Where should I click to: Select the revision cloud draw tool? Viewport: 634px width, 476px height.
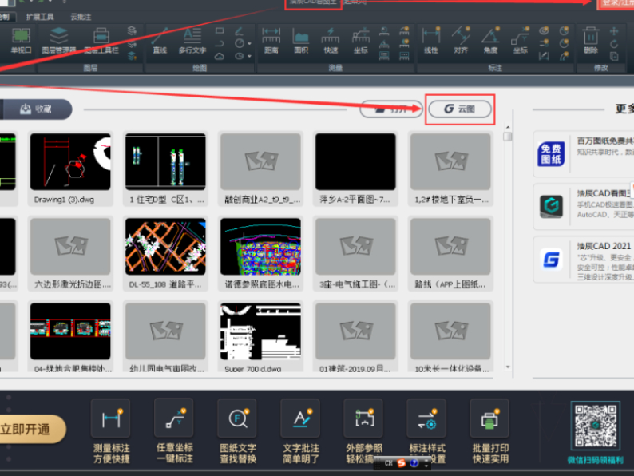click(220, 56)
